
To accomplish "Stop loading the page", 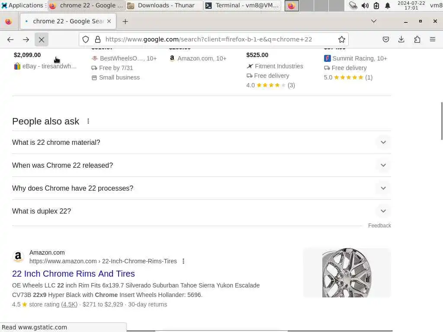I will [42, 39].
